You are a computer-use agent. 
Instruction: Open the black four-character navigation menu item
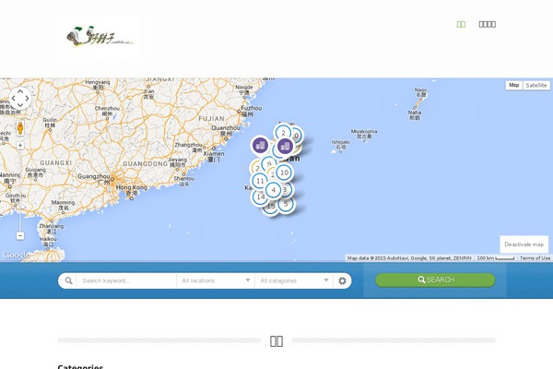point(487,24)
